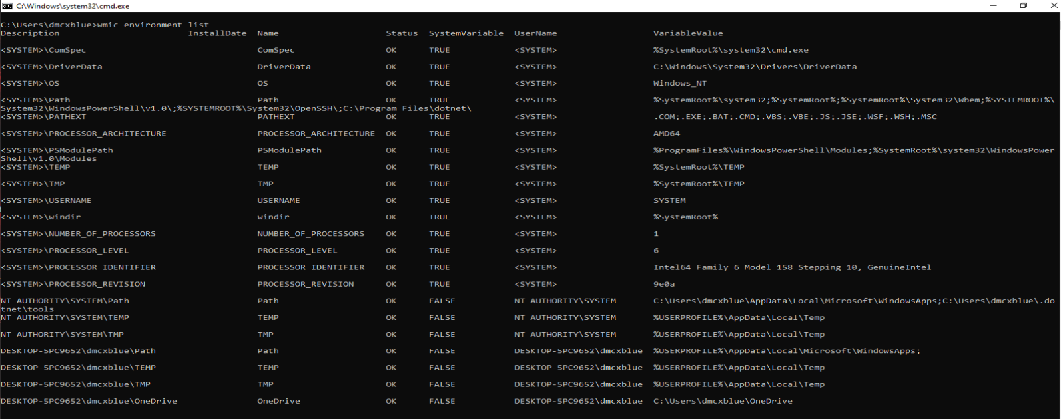This screenshot has width=1061, height=419.
Task: Restore down the command prompt window
Action: pos(1024,6)
